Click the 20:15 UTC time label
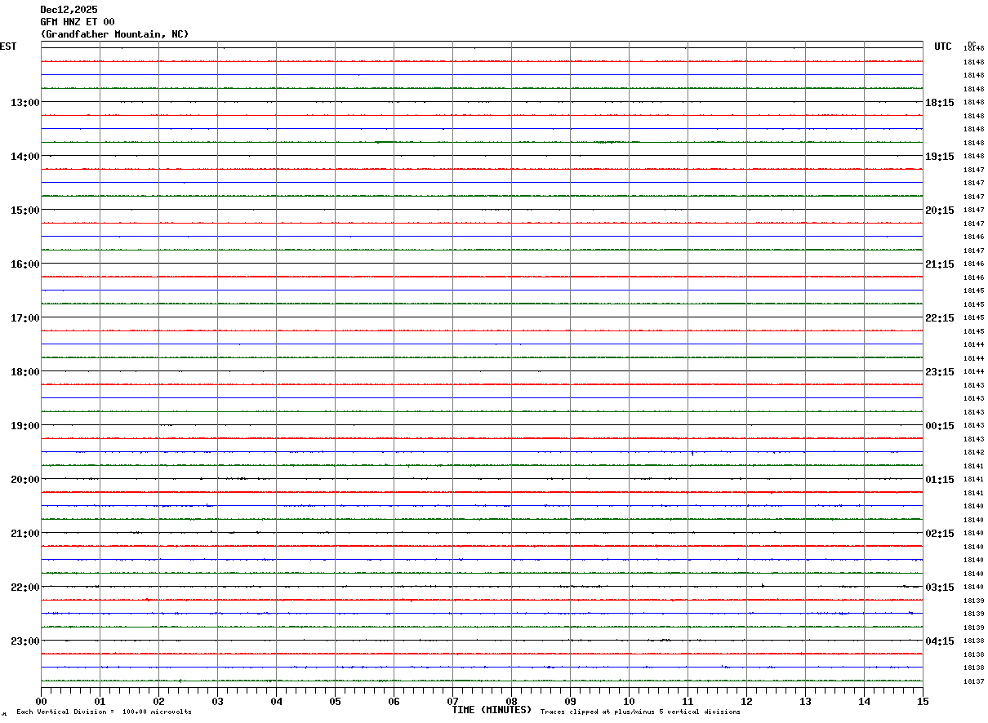The image size is (988, 723). [940, 211]
